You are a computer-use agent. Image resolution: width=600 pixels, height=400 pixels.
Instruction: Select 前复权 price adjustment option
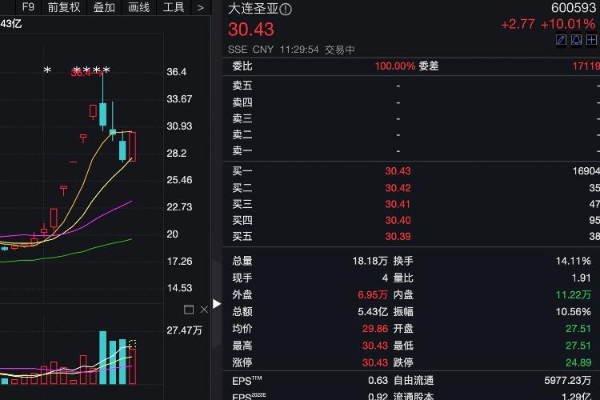pos(63,7)
